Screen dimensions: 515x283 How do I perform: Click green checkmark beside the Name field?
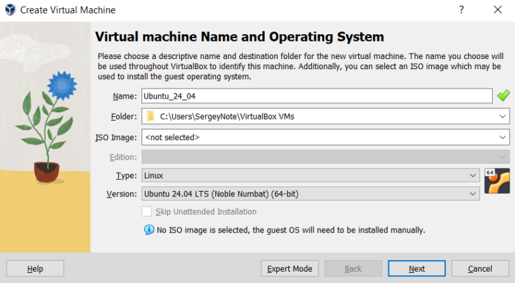[503, 96]
